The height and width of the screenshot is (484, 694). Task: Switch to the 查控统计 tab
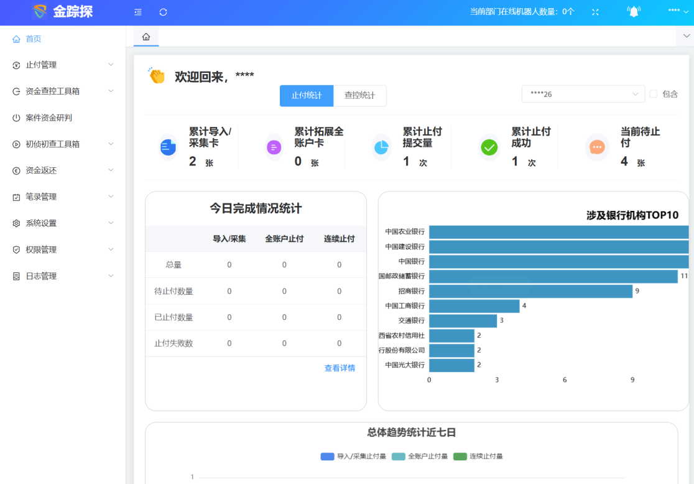click(360, 96)
